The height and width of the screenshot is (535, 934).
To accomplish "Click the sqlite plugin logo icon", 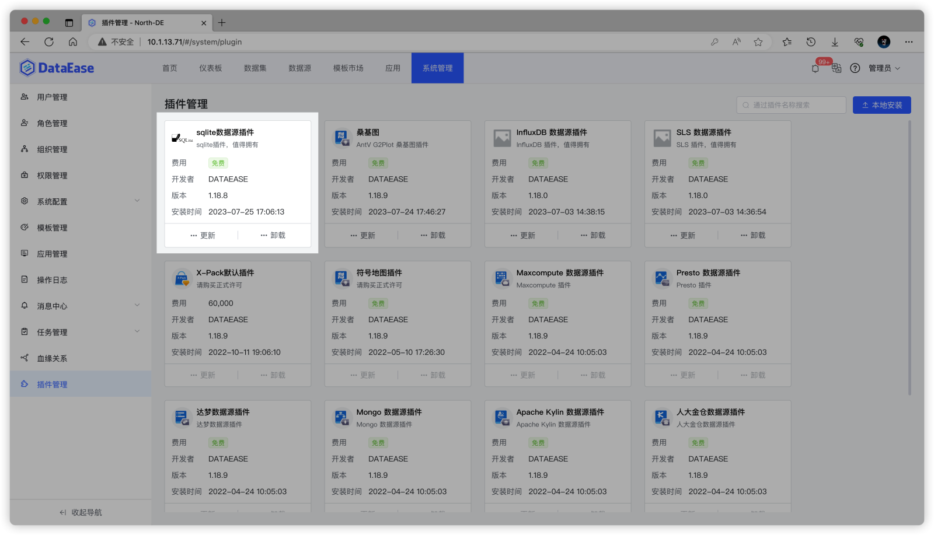I will 182,138.
